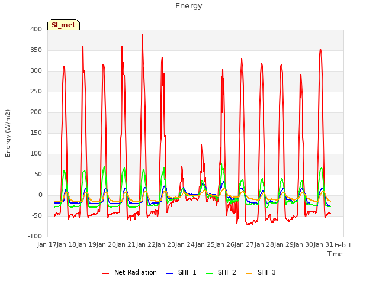The width and height of the screenshot is (379, 284).
Task: Click the Jan 31 x-axis label
Action: click(323, 245)
